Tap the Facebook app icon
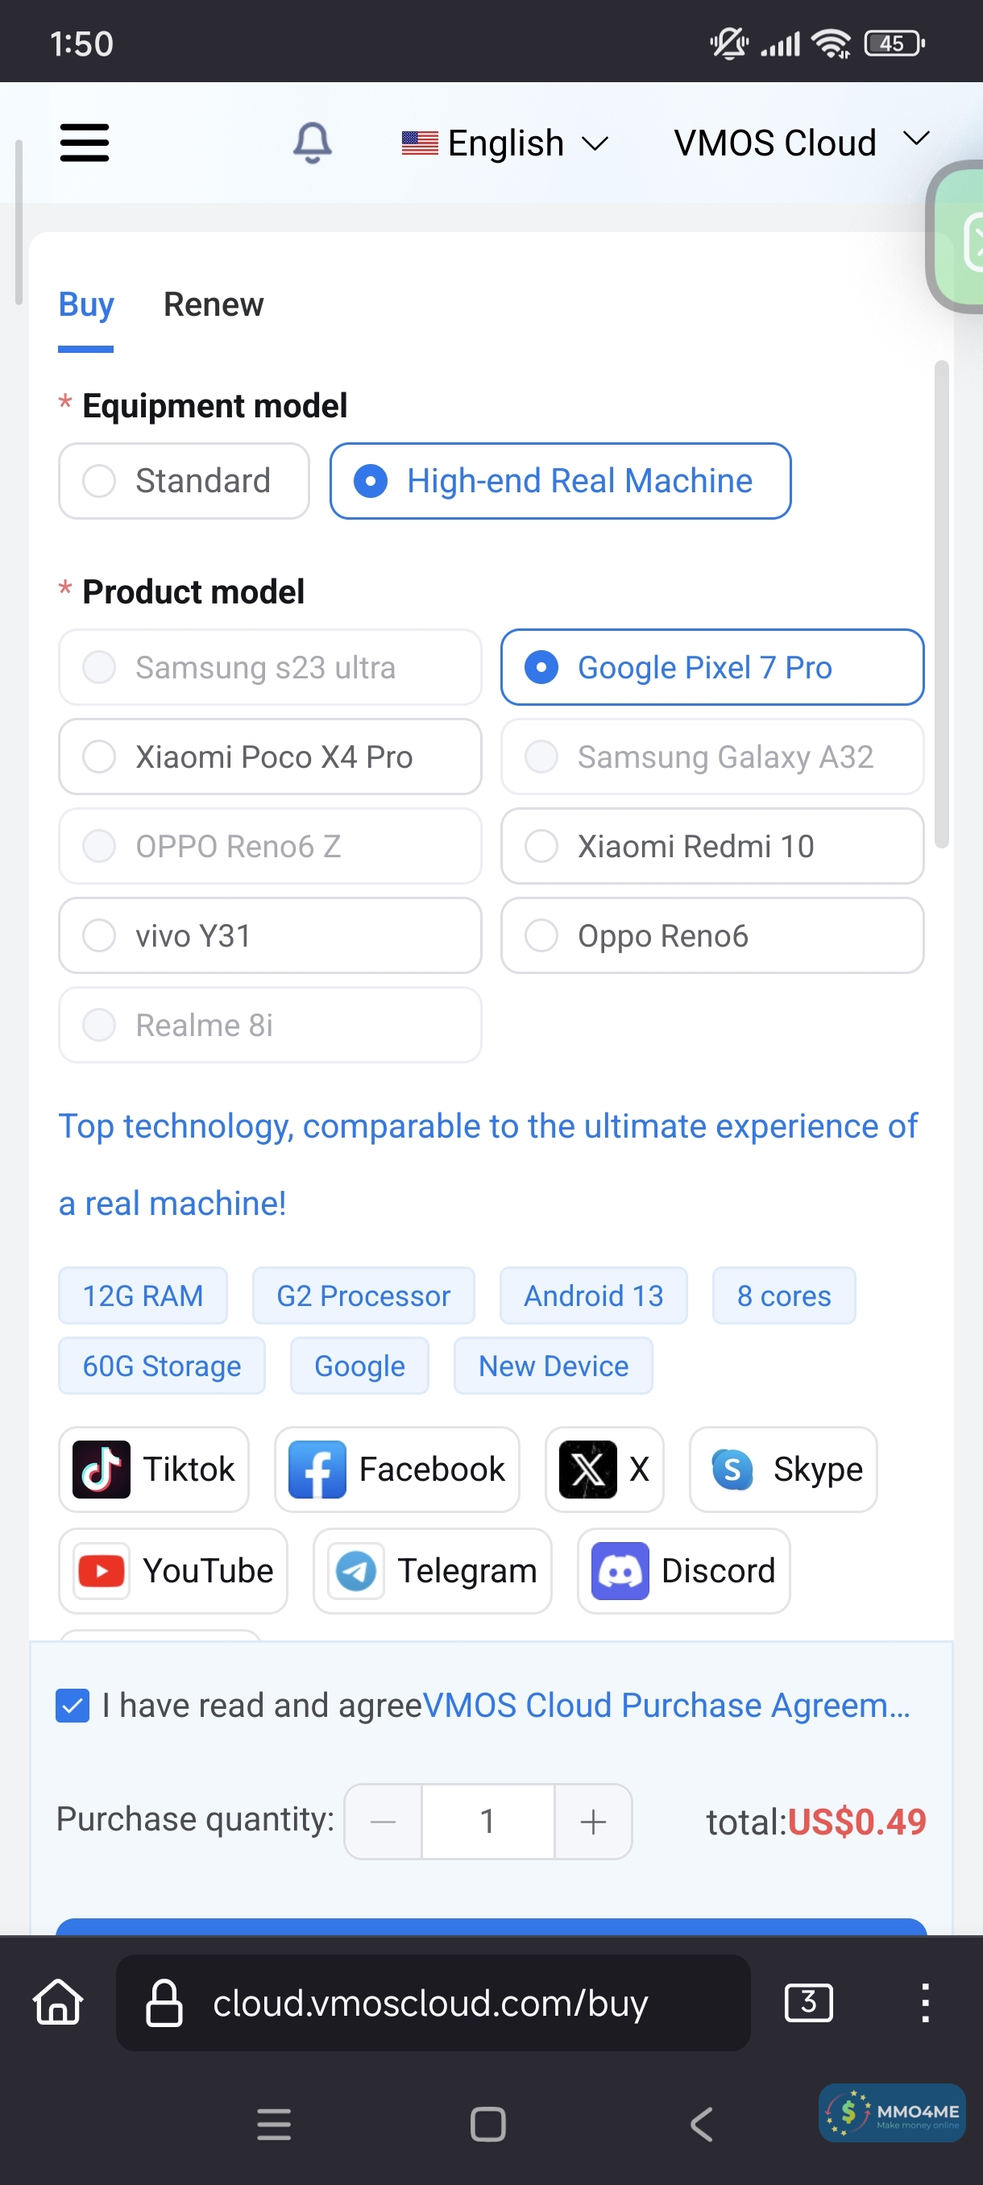Viewport: 983px width, 2185px height. pos(317,1469)
